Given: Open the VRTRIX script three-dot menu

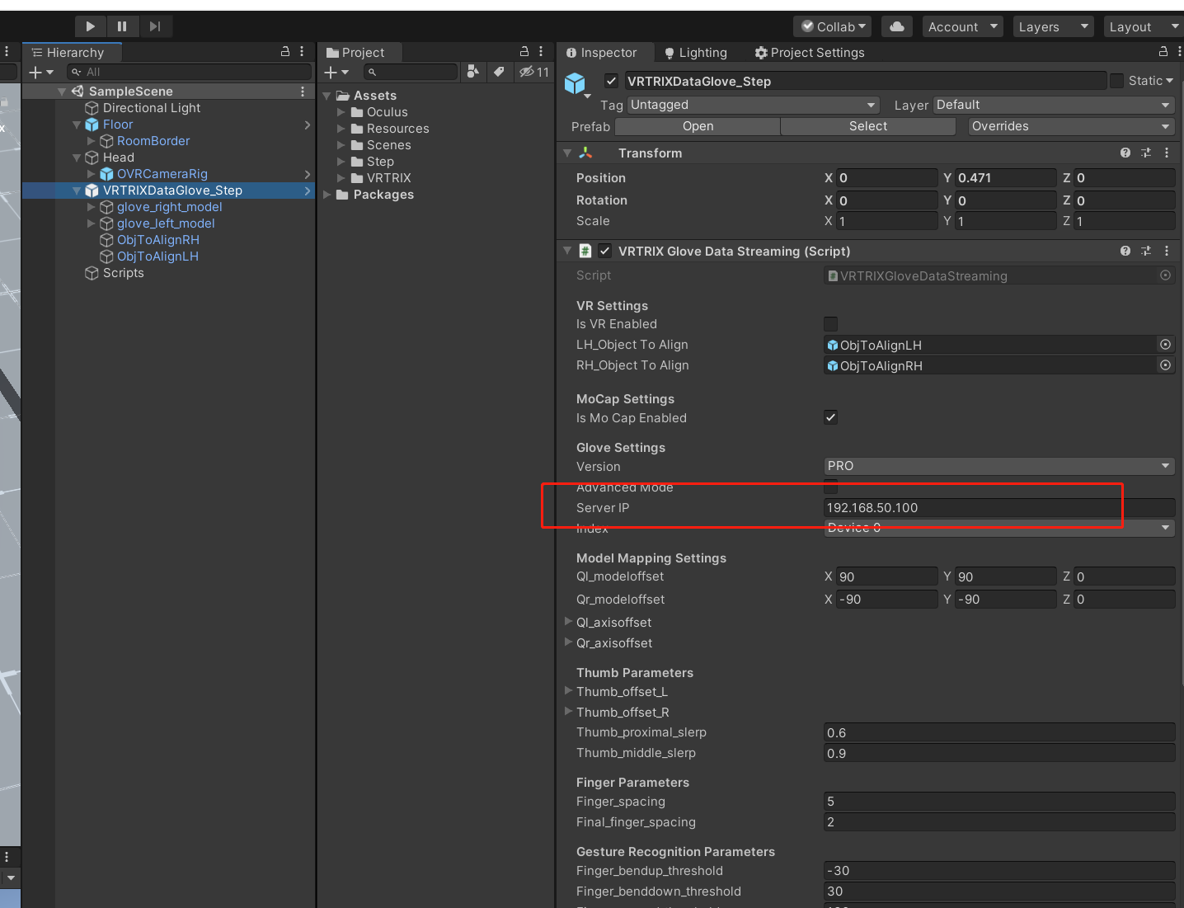Looking at the screenshot, I should (x=1167, y=251).
